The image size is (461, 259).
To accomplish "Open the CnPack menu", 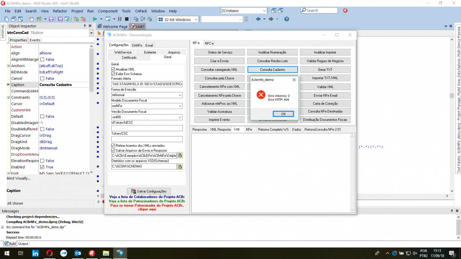I will click(141, 11).
